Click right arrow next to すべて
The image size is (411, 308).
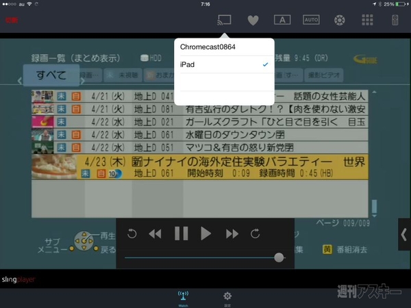coord(83,81)
